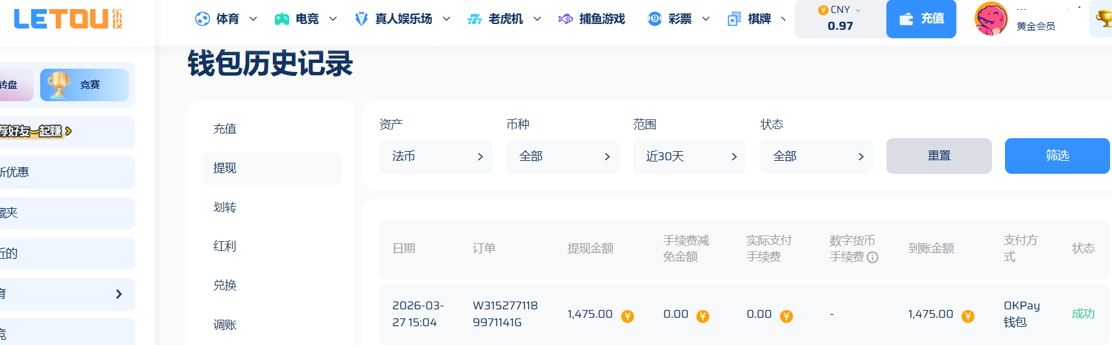Click the LETOU logo

[68, 19]
